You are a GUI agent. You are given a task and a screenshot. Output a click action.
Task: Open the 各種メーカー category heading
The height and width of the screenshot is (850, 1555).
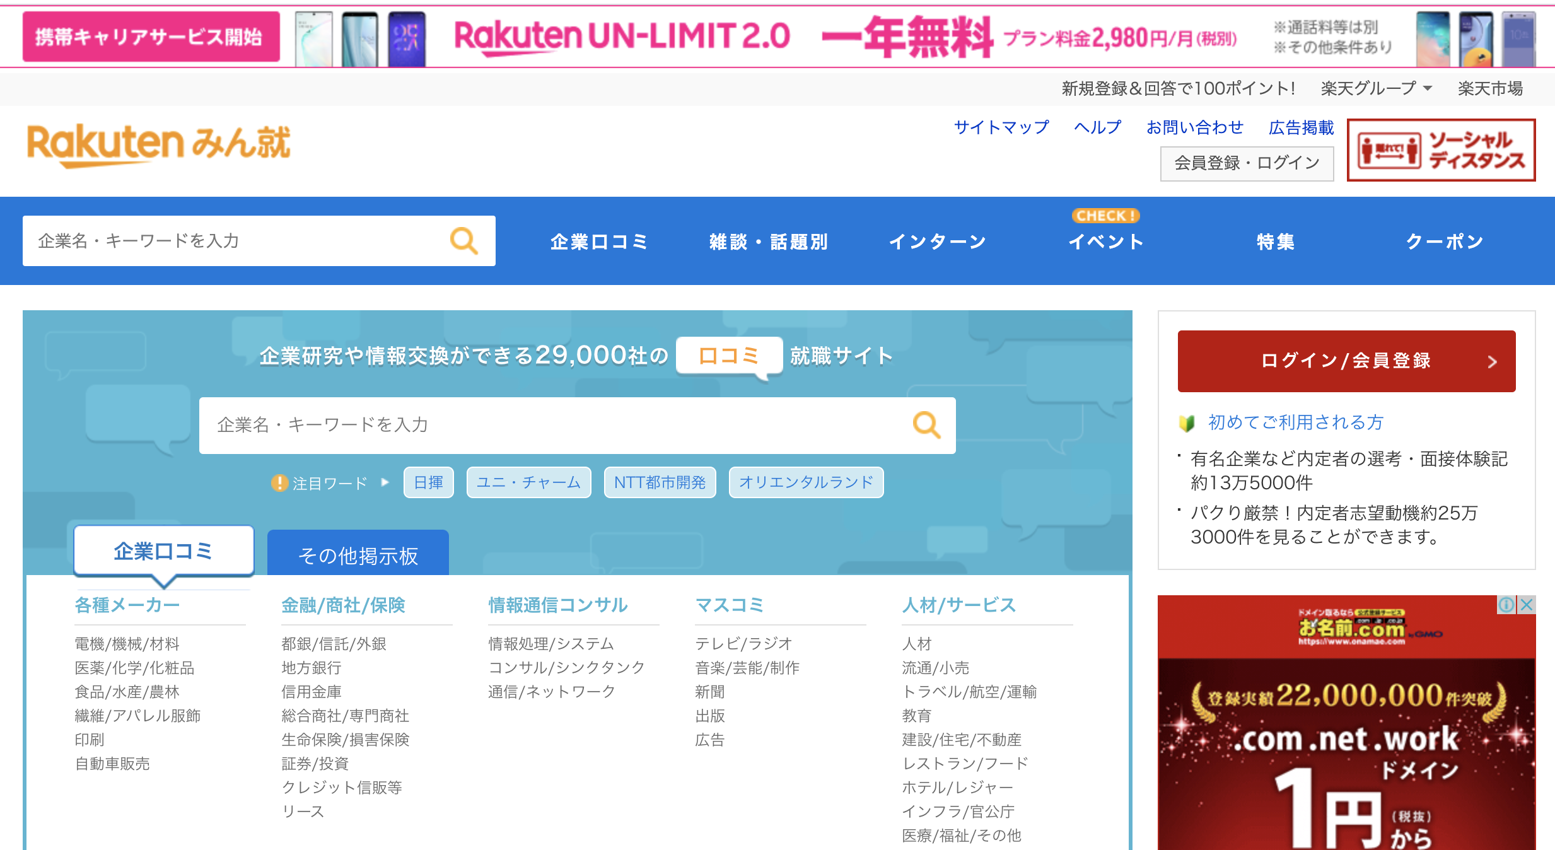(x=127, y=605)
